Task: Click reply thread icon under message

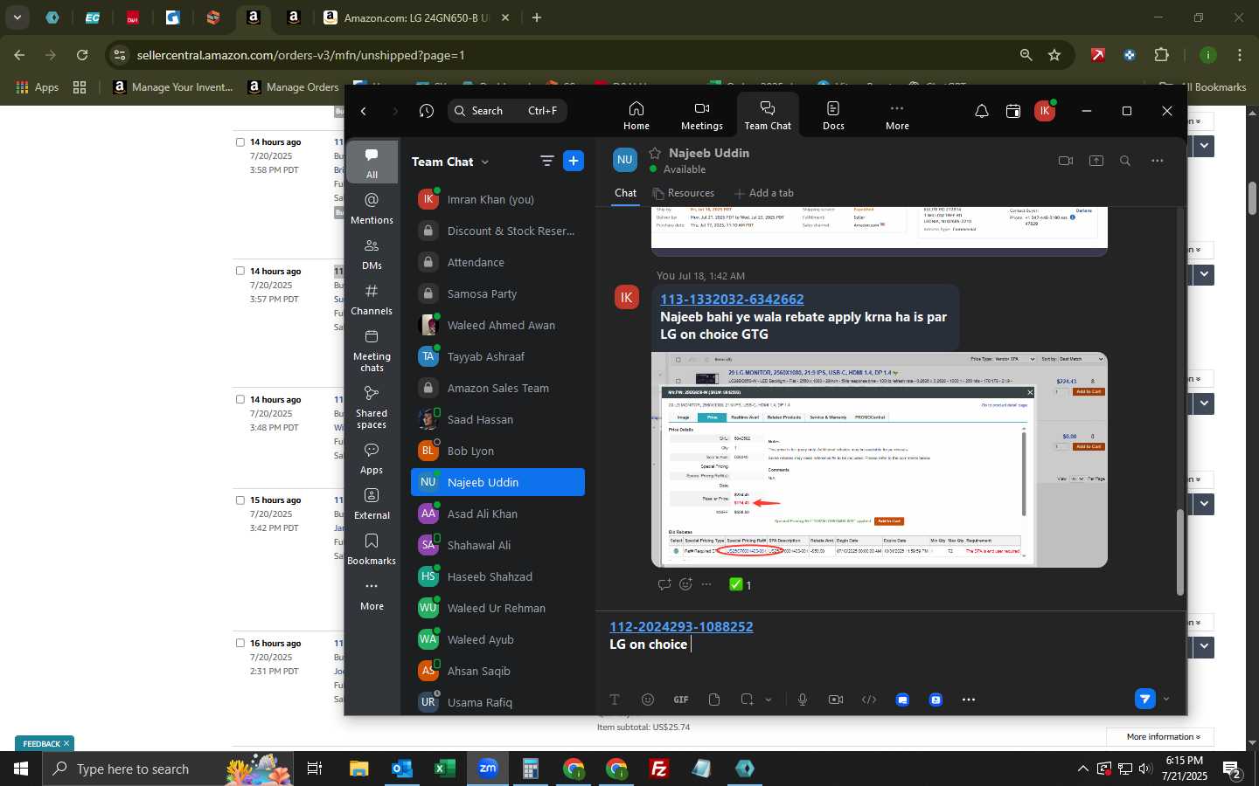Action: [x=664, y=584]
